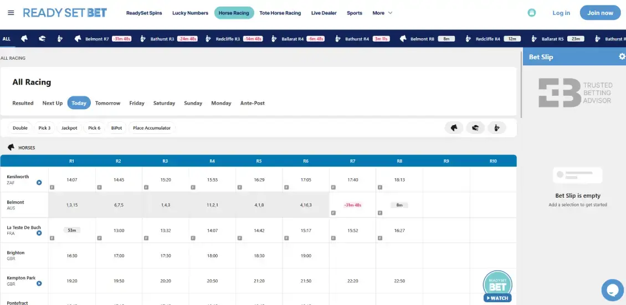Image resolution: width=626 pixels, height=305 pixels.
Task: Open Belmont R7 -31m 48s table cell
Action: coord(352,205)
